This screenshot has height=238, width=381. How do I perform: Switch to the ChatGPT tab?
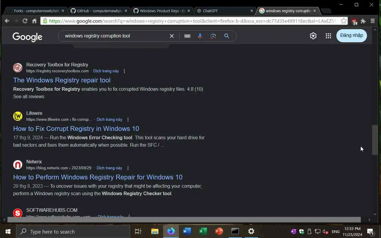click(x=225, y=11)
